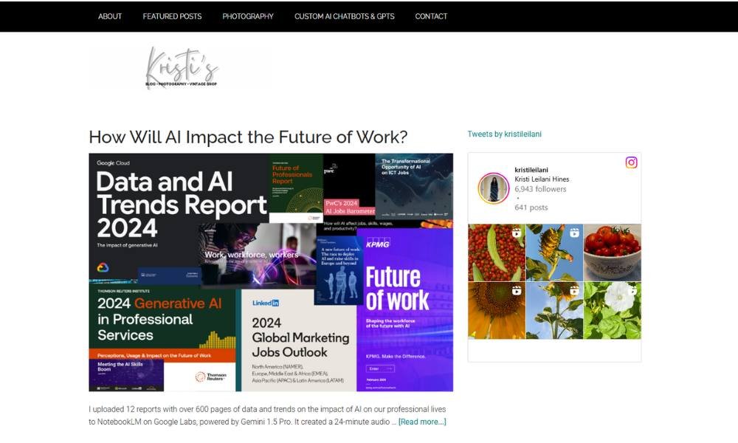This screenshot has height=443, width=738.
Task: Open the tall sunflower stalk Instagram reel
Action: (554, 310)
